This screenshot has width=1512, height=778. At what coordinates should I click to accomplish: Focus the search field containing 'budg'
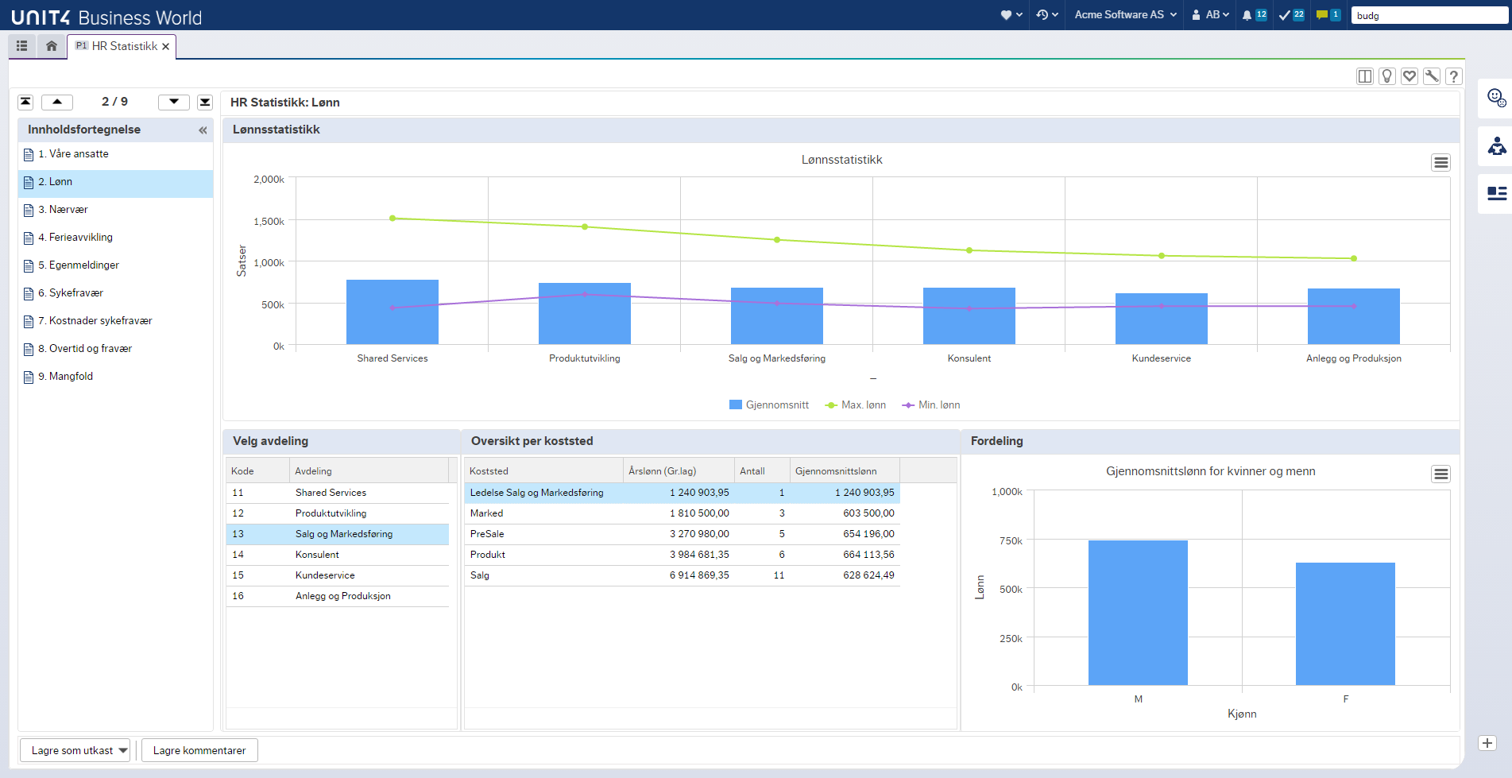point(1429,15)
